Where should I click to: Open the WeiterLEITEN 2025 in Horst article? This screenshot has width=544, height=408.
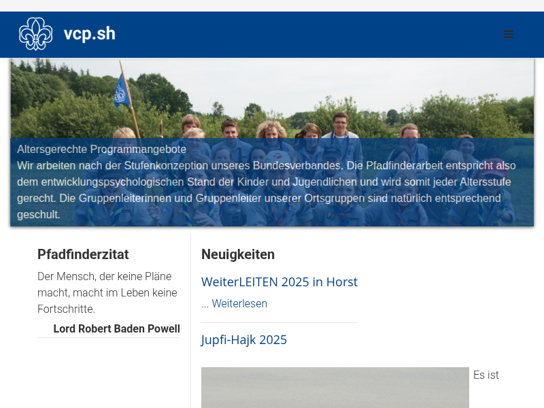(279, 282)
